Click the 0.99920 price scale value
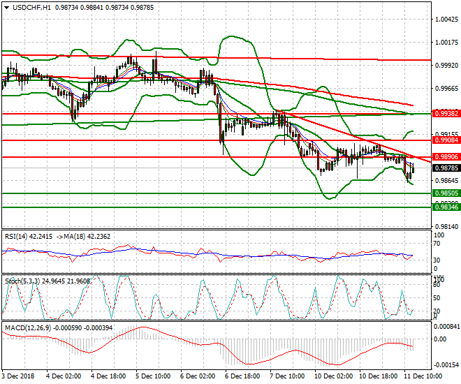Image resolution: width=461 pixels, height=384 pixels. point(446,65)
